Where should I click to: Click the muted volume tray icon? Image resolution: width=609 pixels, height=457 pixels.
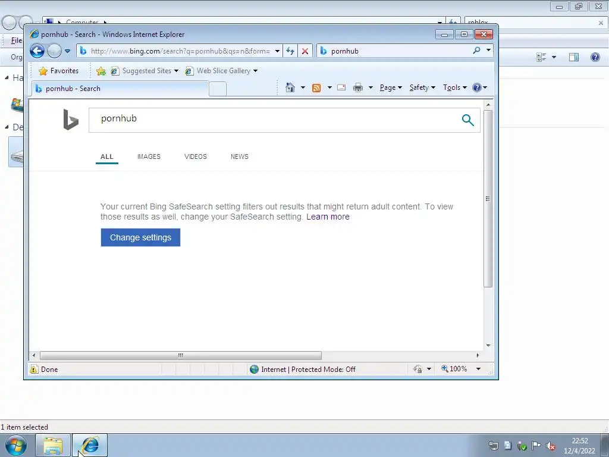coord(550,446)
